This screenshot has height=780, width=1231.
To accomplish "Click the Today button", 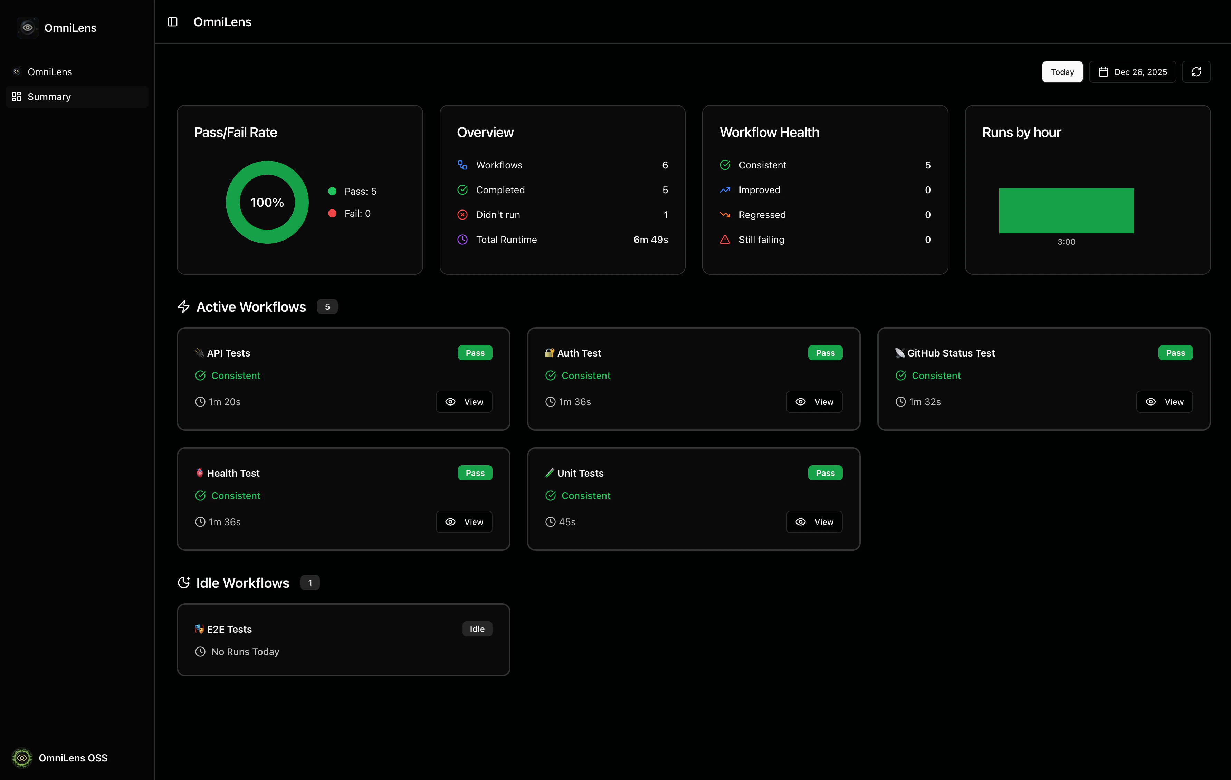I will tap(1062, 71).
